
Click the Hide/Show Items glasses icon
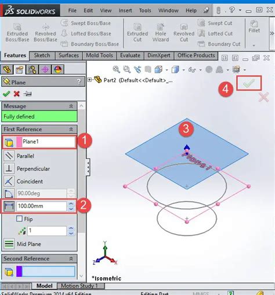192,69
